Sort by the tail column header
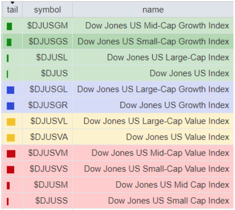The image size is (235, 210). tap(12, 9)
